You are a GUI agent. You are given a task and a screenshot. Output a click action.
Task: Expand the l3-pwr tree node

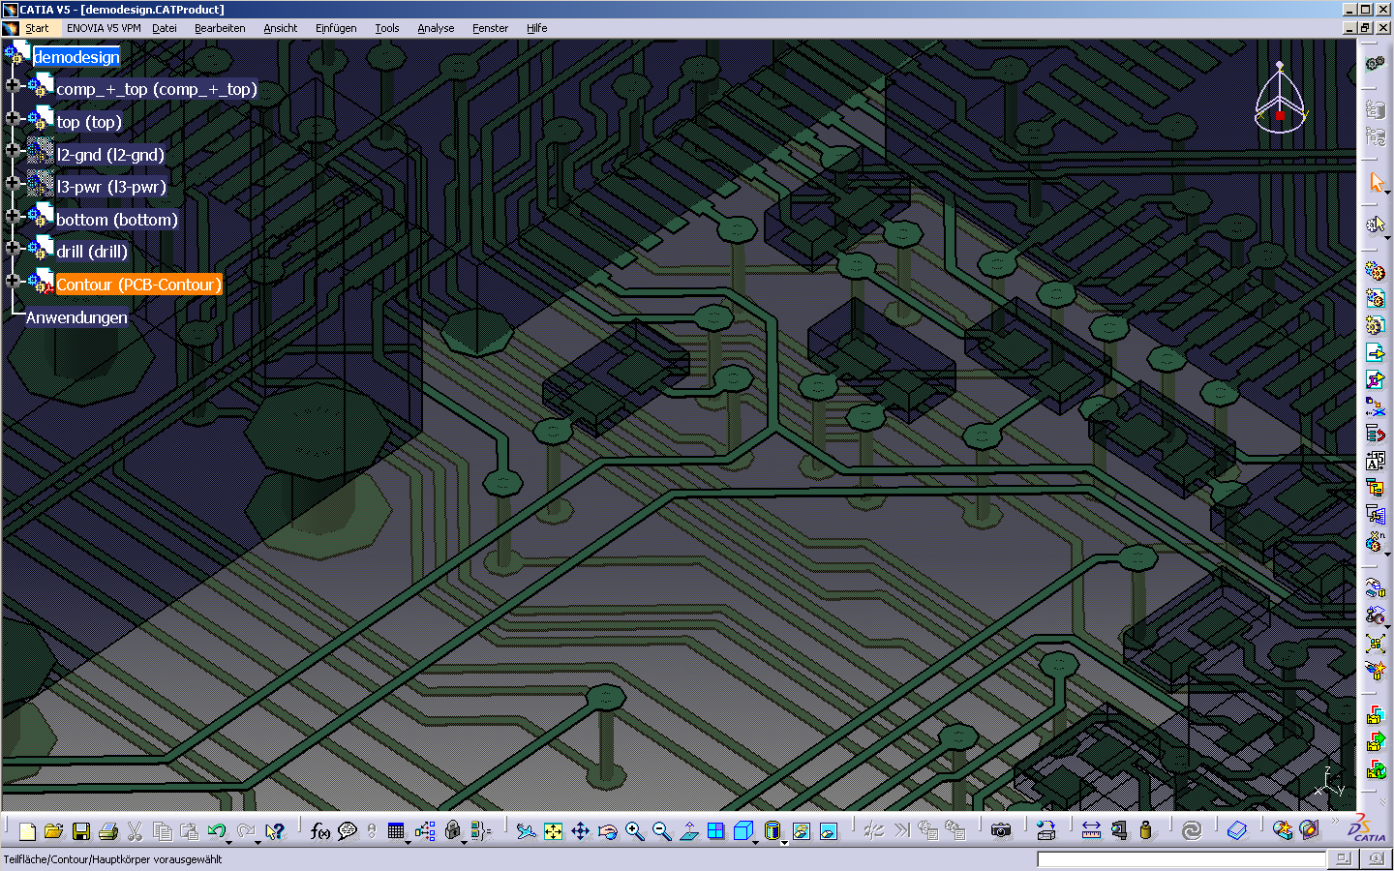click(x=13, y=183)
